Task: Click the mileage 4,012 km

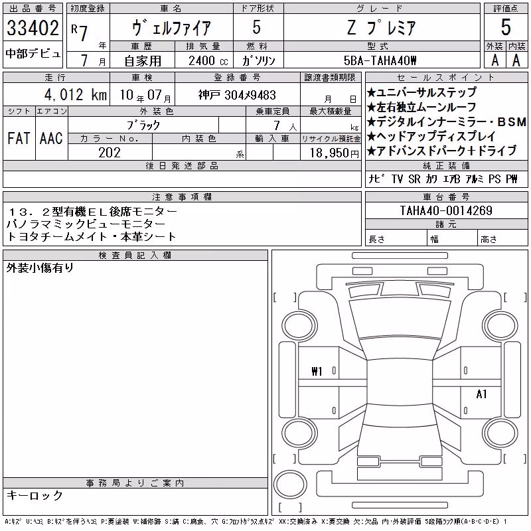Action: pyautogui.click(x=76, y=94)
